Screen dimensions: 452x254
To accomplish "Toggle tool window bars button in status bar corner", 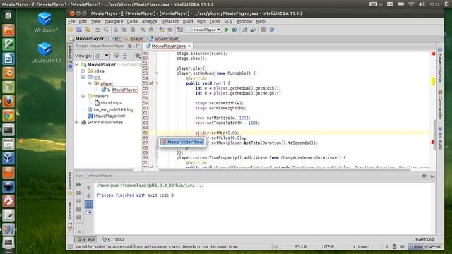I will point(70,247).
